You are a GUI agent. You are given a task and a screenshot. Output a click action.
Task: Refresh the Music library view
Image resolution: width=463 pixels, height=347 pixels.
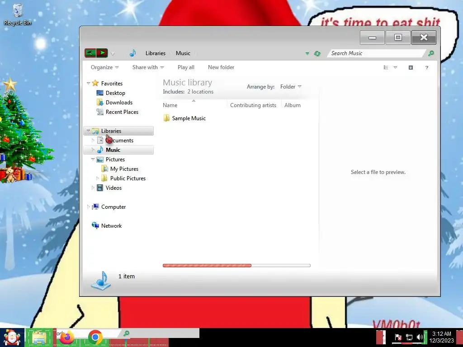tap(317, 53)
